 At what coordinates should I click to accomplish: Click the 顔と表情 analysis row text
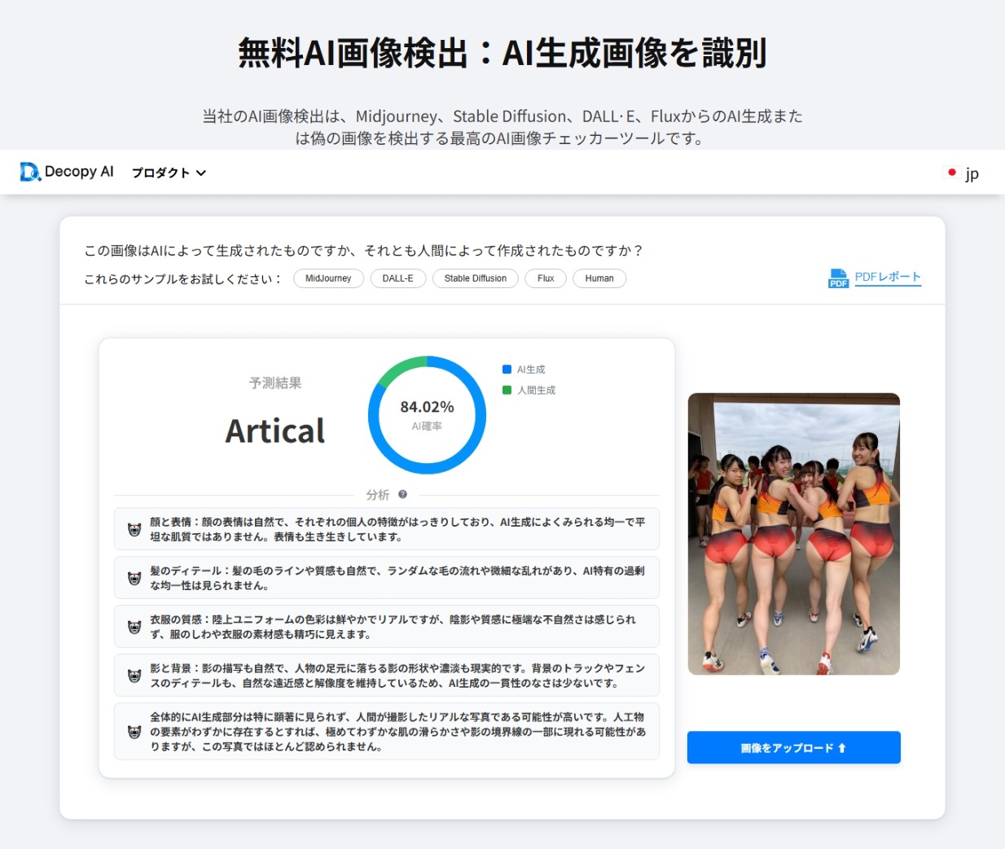click(397, 529)
